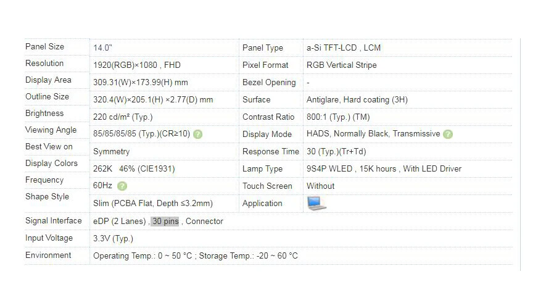Click the '800:1 (Typ.) (TM)' value
Image resolution: width=538 pixels, height=303 pixels.
[338, 117]
